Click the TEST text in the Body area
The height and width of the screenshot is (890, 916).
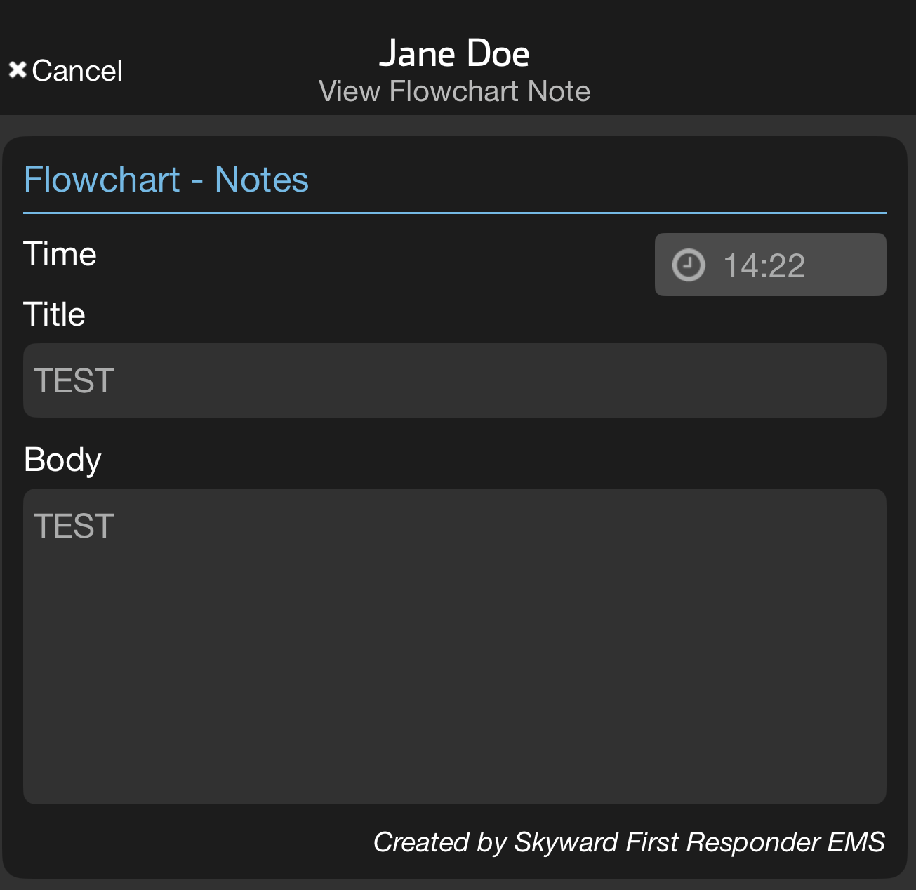74,526
